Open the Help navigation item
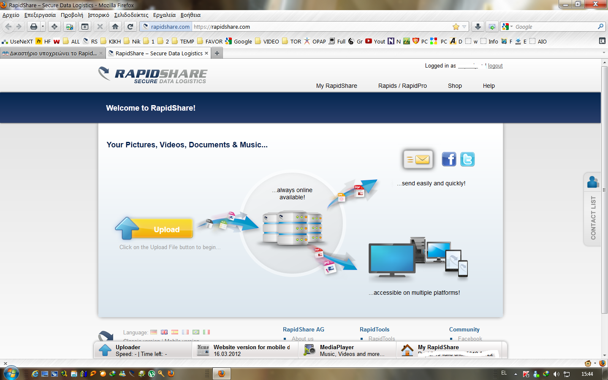Viewport: 608px width, 380px height. [x=489, y=86]
